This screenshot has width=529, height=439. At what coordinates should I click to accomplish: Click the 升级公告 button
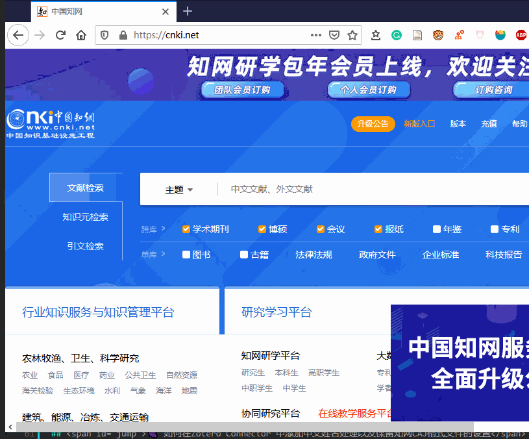tap(373, 124)
